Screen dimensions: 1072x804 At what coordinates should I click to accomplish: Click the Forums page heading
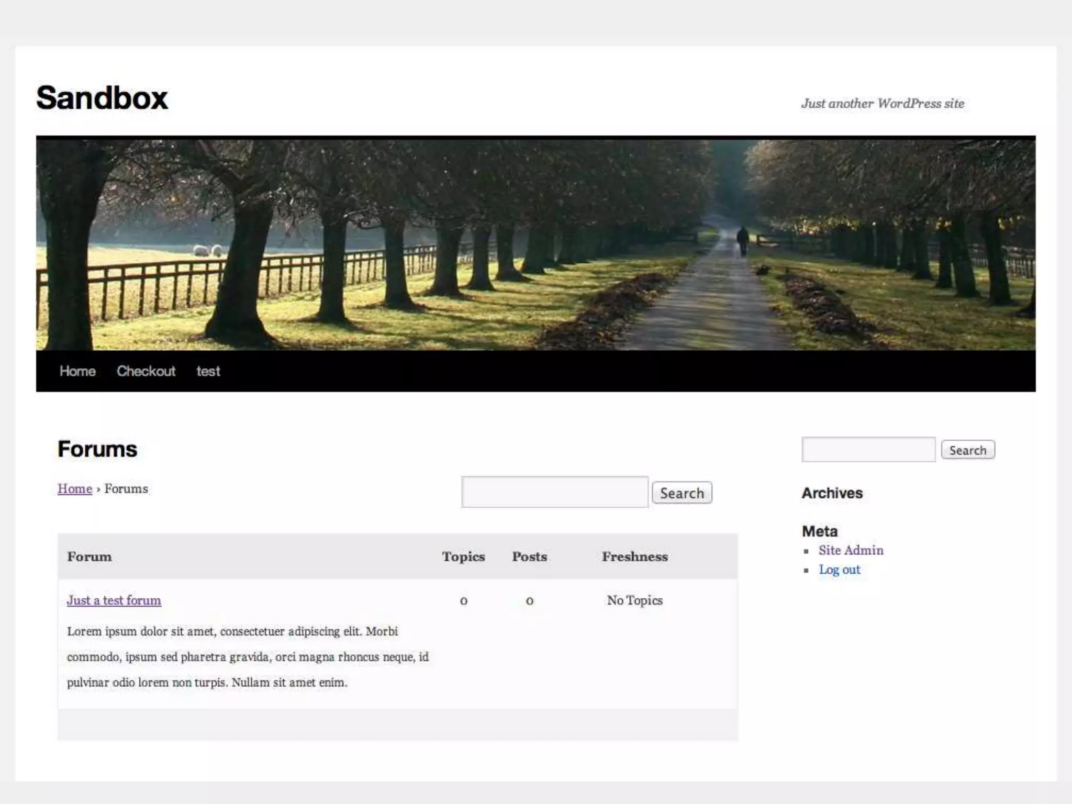click(97, 449)
